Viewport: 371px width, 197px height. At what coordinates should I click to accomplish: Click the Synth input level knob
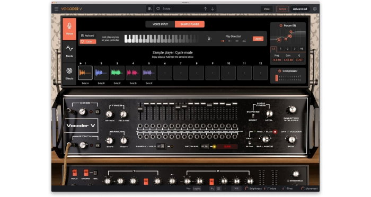coord(83,145)
